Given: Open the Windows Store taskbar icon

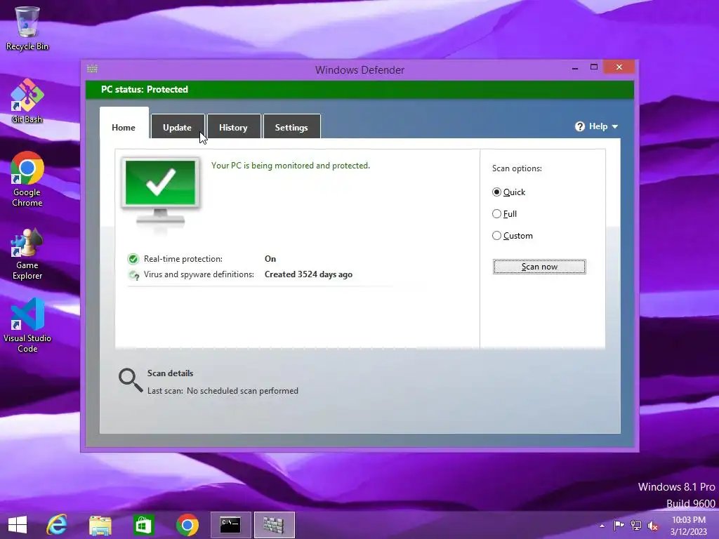Looking at the screenshot, I should tap(143, 525).
